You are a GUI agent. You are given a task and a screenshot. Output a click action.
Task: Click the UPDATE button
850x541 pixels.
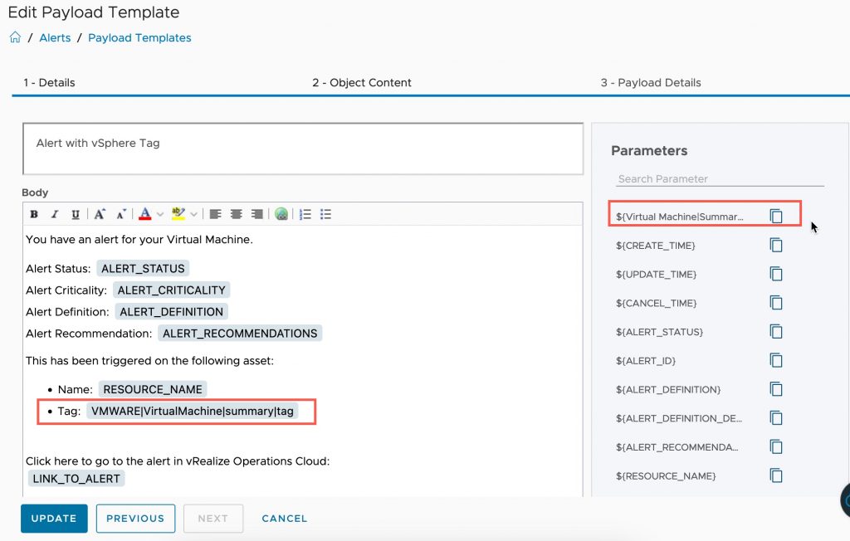click(x=54, y=519)
